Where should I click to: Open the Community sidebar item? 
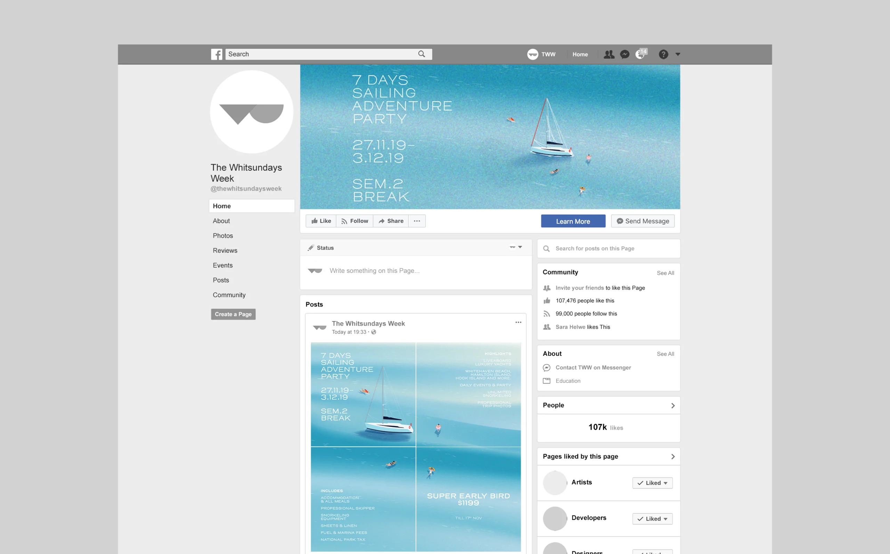(x=229, y=295)
